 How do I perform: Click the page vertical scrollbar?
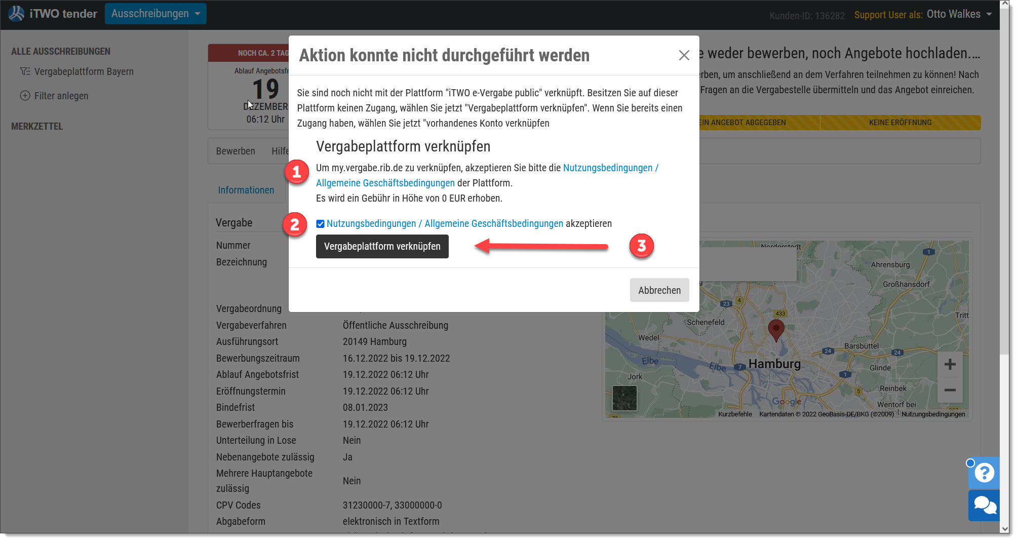(1005, 182)
